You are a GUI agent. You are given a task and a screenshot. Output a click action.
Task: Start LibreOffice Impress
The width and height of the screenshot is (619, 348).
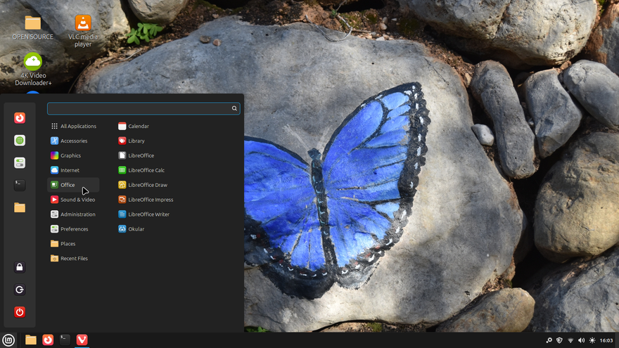tap(150, 200)
